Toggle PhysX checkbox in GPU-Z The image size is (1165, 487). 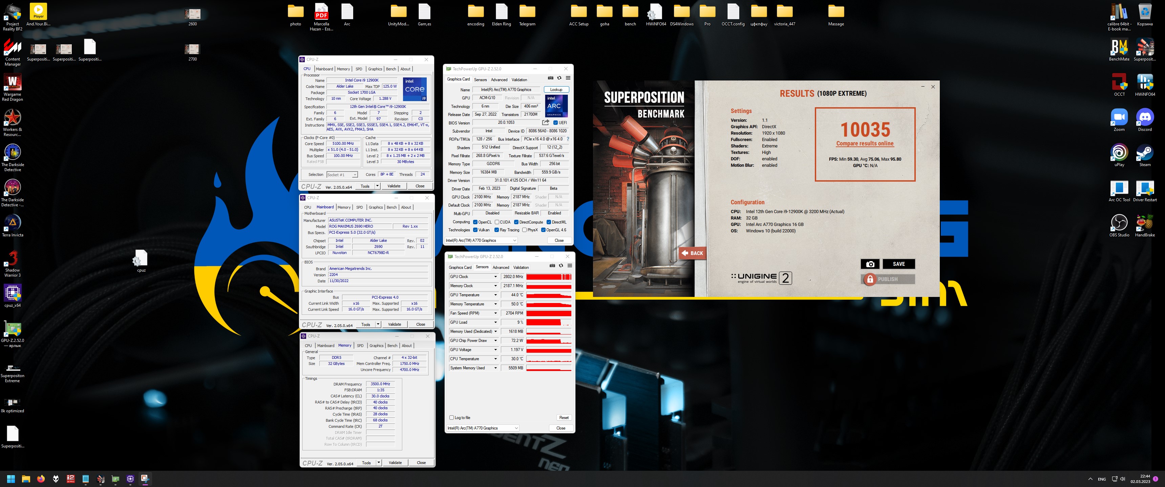[x=524, y=230]
